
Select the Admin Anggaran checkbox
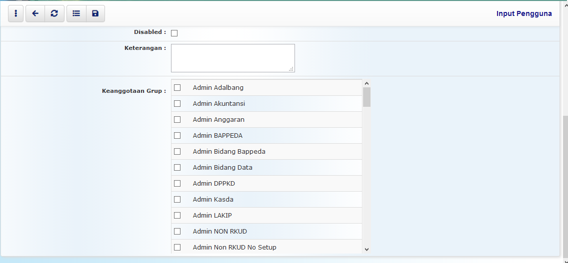pos(177,120)
